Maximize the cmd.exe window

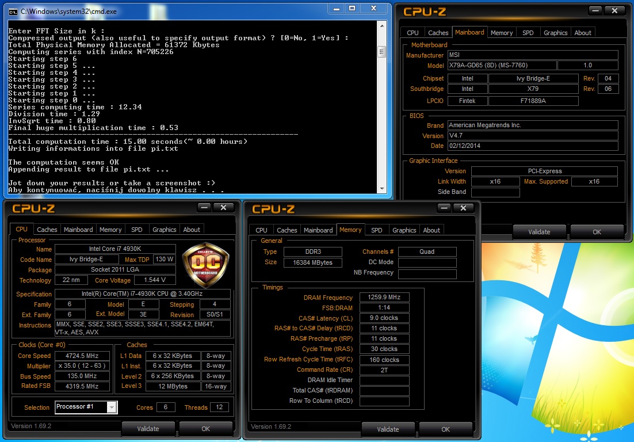point(352,9)
